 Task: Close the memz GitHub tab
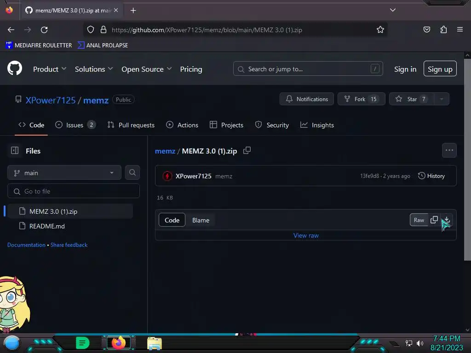coord(116,10)
